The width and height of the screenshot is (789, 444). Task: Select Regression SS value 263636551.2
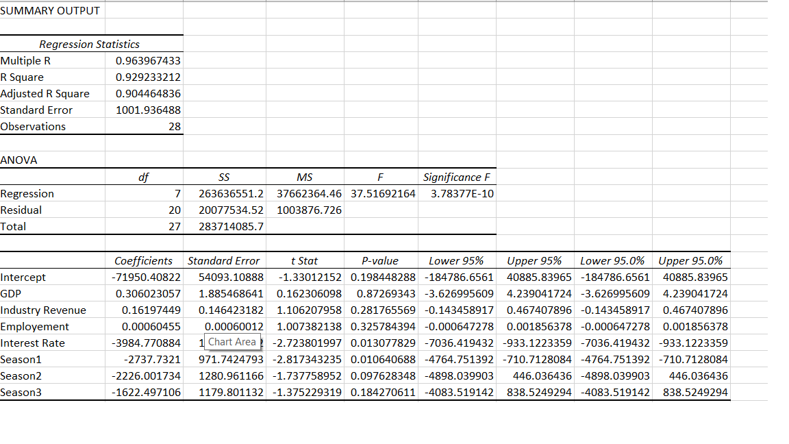point(225,193)
